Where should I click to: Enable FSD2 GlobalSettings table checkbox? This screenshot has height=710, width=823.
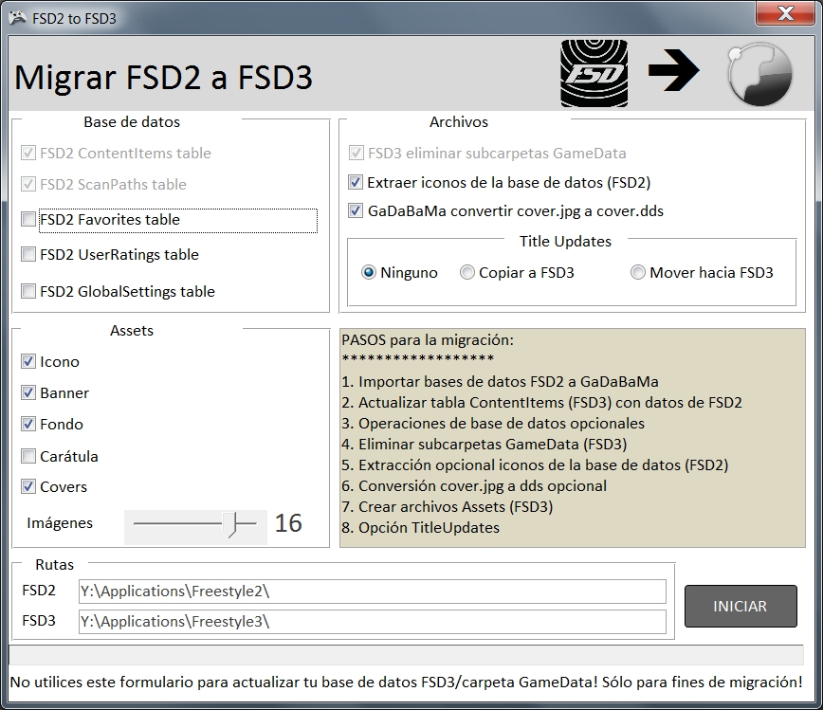click(28, 291)
